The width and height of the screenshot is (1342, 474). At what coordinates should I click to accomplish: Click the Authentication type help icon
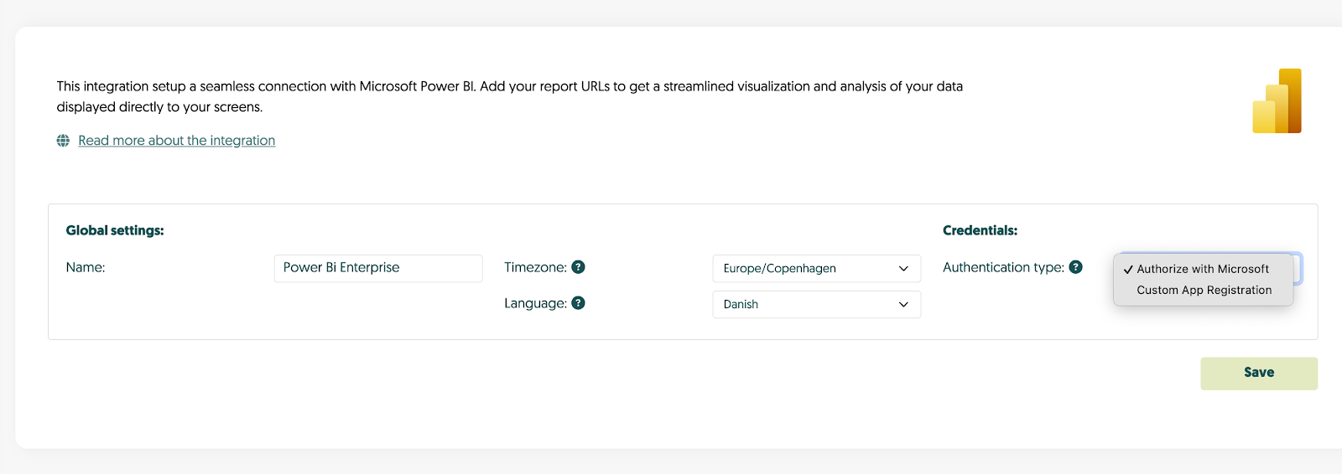pos(1075,267)
